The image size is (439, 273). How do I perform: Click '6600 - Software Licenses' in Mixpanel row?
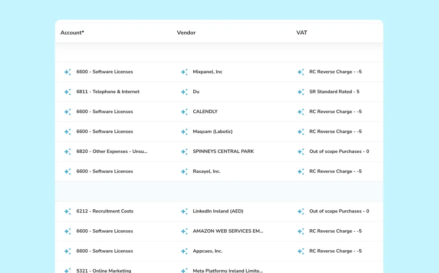click(104, 72)
